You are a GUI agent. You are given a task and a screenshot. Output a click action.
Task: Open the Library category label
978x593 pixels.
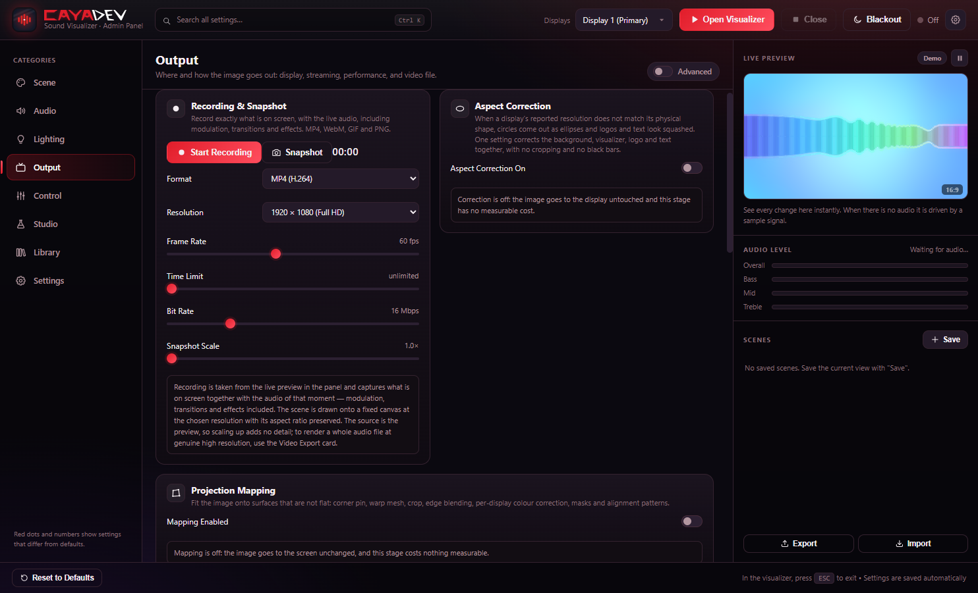47,253
